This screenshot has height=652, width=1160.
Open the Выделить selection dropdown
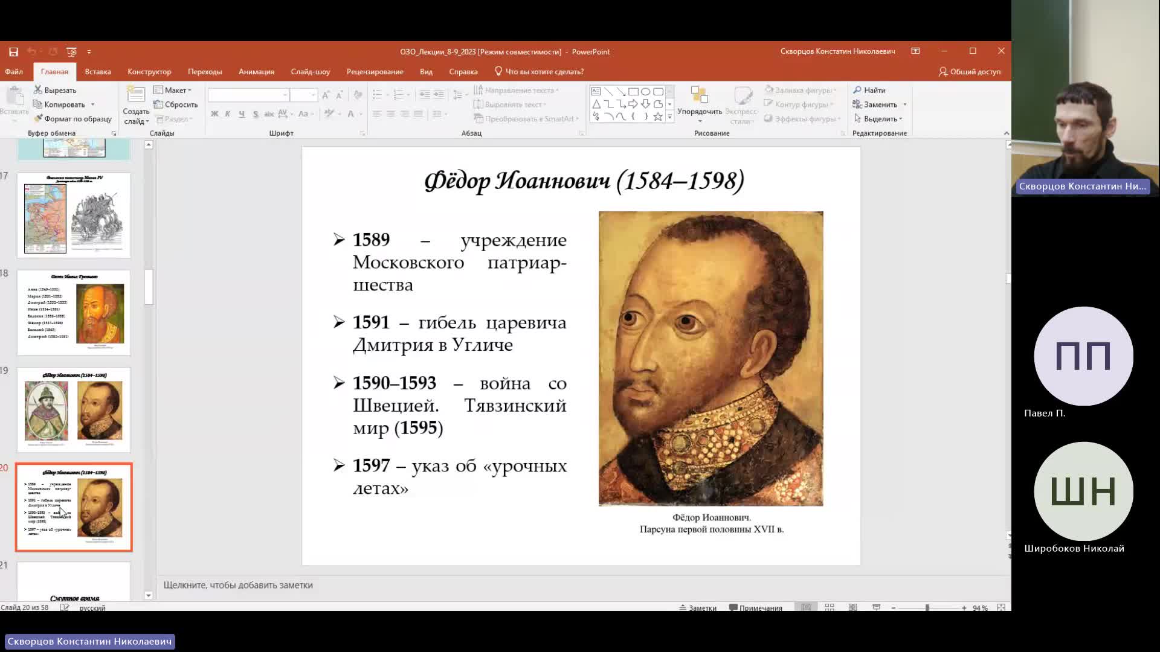878,119
